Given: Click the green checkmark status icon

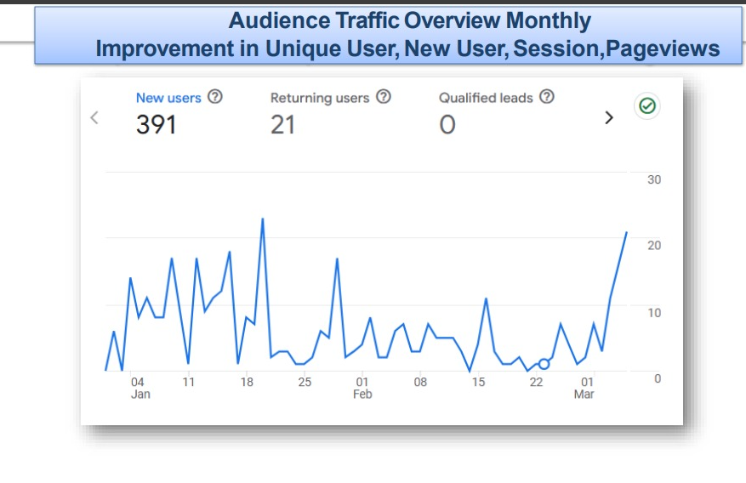Looking at the screenshot, I should tap(647, 105).
